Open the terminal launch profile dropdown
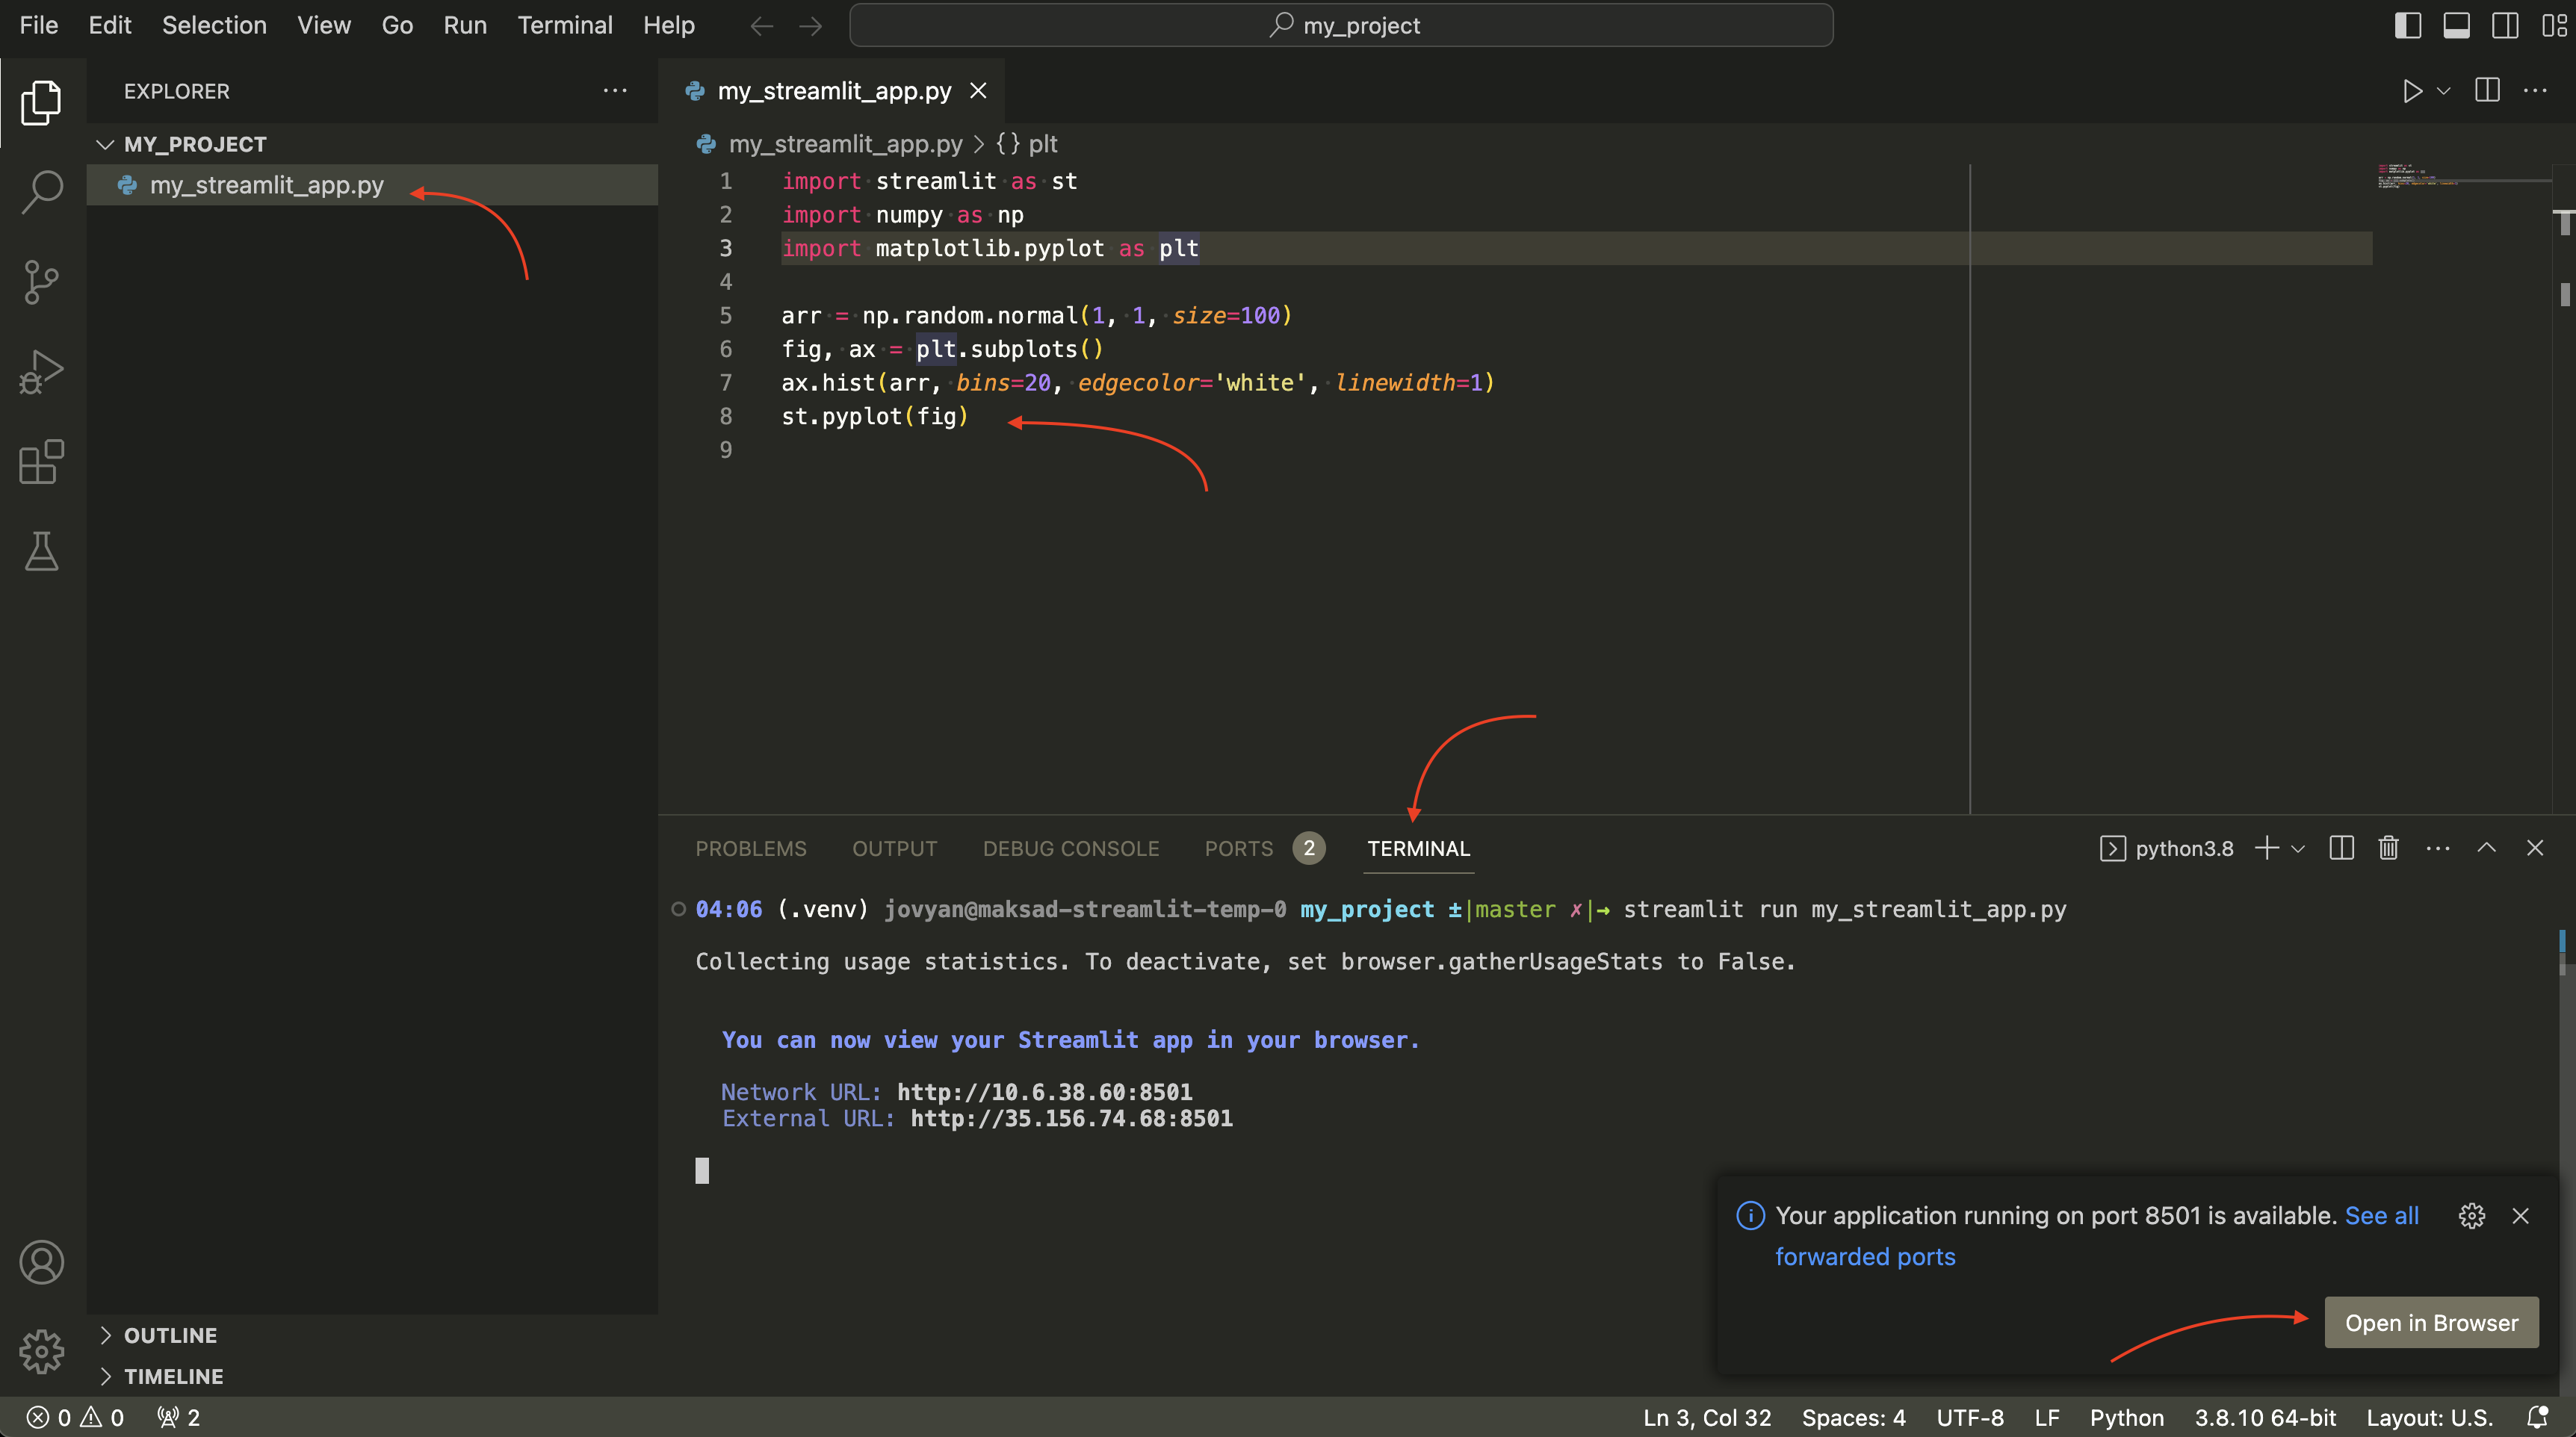Viewport: 2576px width, 1437px height. pos(2298,848)
